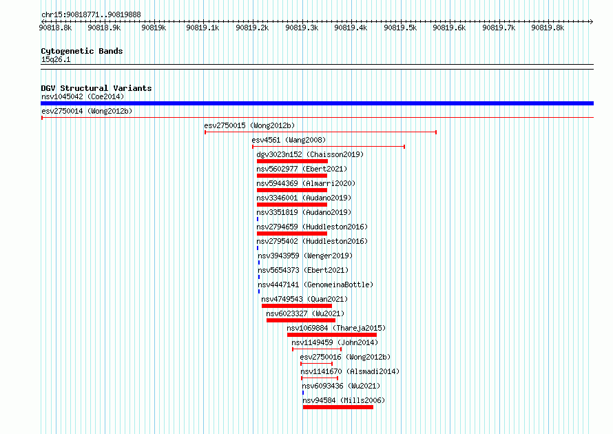Select the blue nsv1045042 variant bar
Image resolution: width=613 pixels, height=434 pixels.
(317, 103)
